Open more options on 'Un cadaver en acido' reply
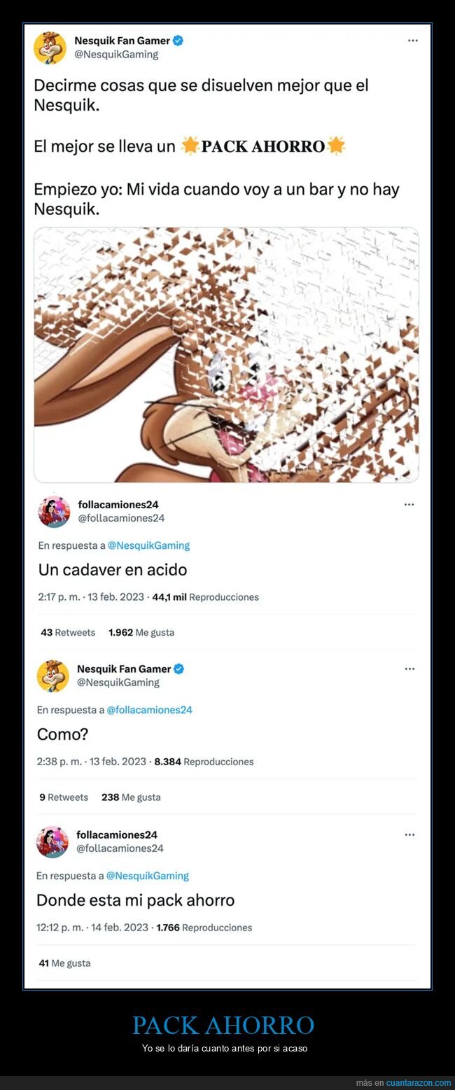455x1090 pixels. [x=409, y=504]
